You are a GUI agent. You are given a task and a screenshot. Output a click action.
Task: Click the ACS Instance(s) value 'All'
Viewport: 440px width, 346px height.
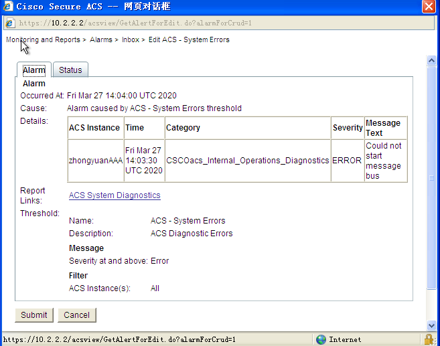(x=155, y=288)
